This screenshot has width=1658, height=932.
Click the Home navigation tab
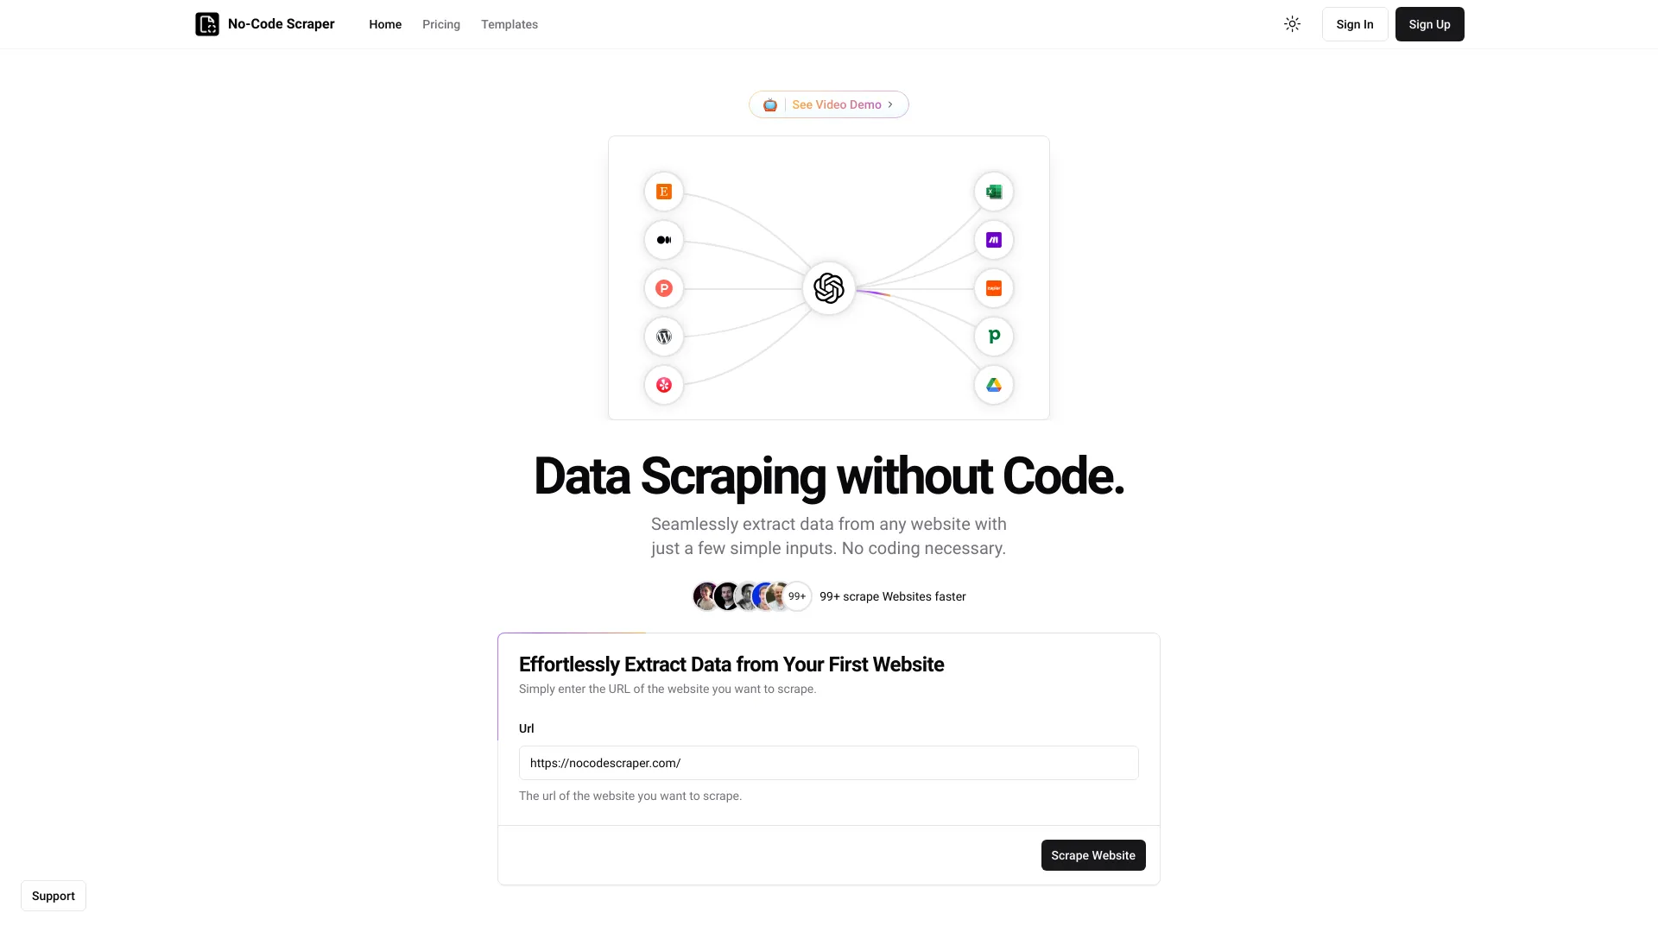(x=386, y=24)
